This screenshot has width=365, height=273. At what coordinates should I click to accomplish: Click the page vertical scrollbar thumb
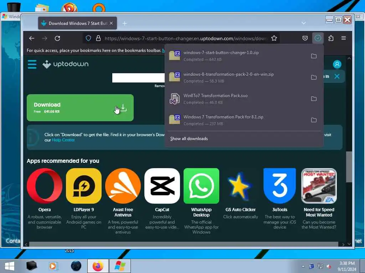(349, 167)
